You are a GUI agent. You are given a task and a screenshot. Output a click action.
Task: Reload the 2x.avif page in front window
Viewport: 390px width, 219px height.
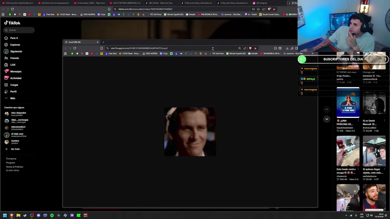tap(75, 48)
